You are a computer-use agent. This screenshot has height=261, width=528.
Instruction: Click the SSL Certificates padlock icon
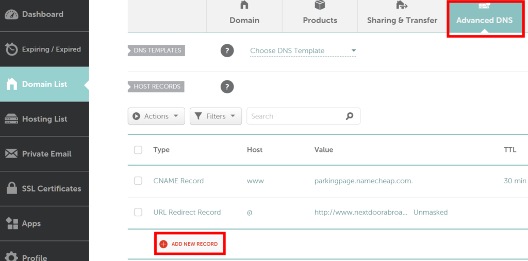point(12,188)
